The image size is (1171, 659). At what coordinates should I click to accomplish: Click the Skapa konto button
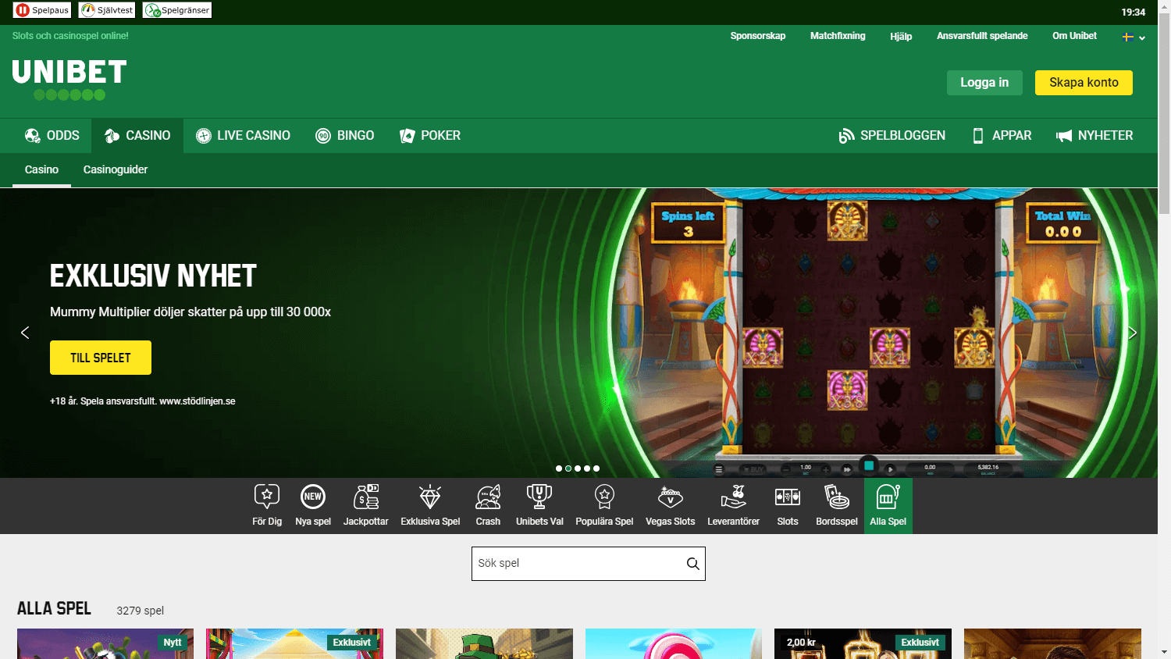[1084, 83]
